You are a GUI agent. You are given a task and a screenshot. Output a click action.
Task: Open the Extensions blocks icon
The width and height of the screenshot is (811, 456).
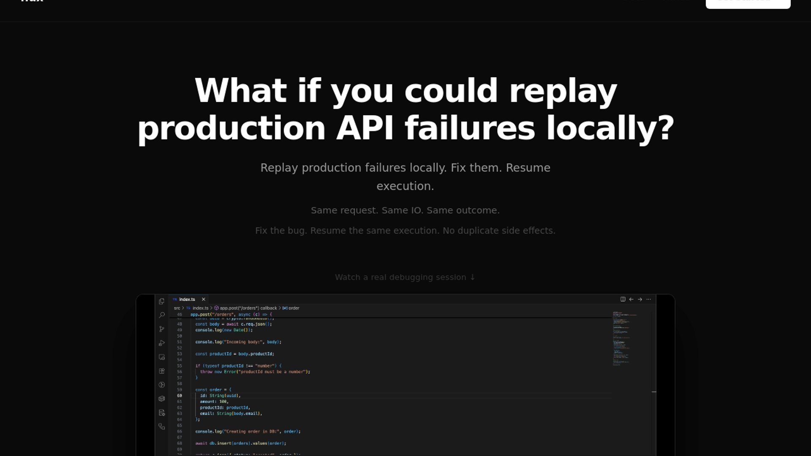pyautogui.click(x=161, y=371)
